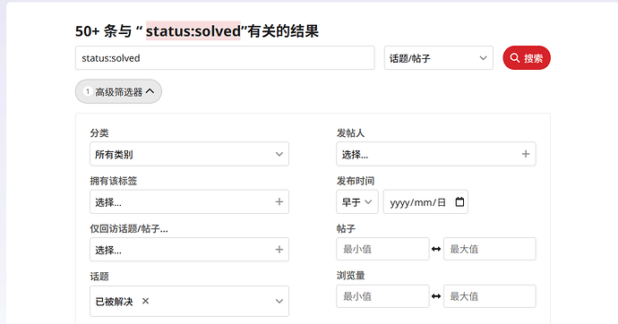Click the 发布时间 label
Viewport: 618px width, 324px height.
(355, 181)
